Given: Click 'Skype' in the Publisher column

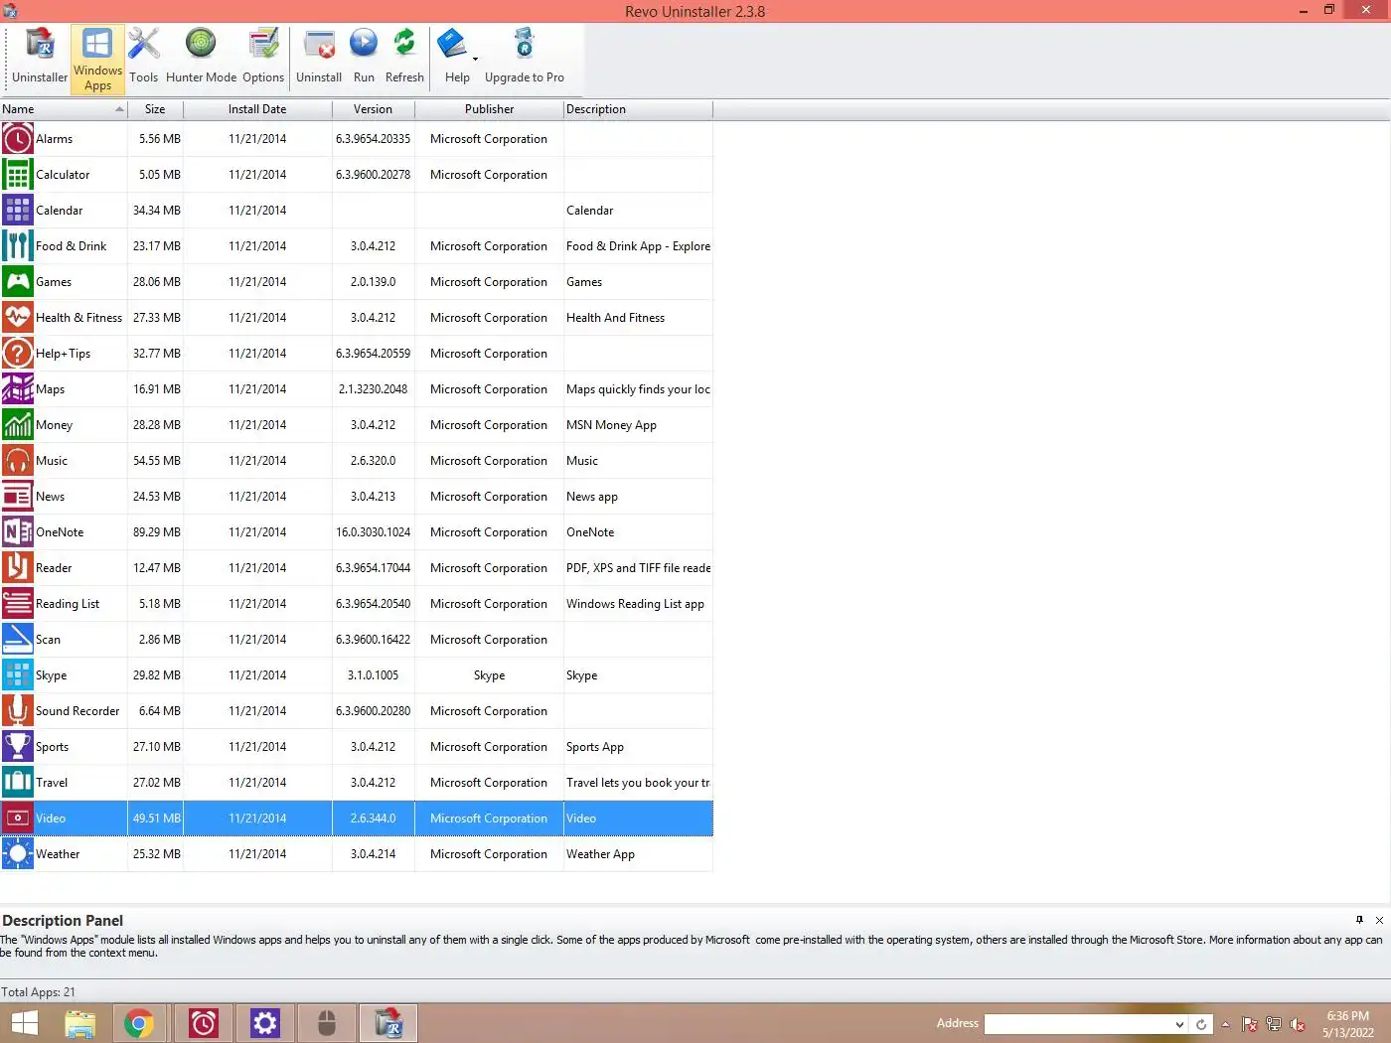Looking at the screenshot, I should [489, 675].
